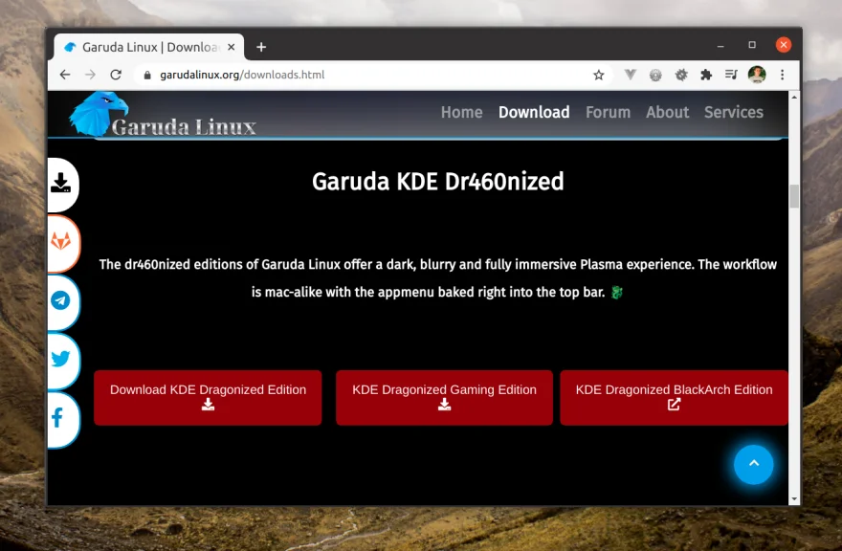Image resolution: width=842 pixels, height=551 pixels.
Task: Click the Facebook icon at the sidebar bottom
Action: [60, 419]
